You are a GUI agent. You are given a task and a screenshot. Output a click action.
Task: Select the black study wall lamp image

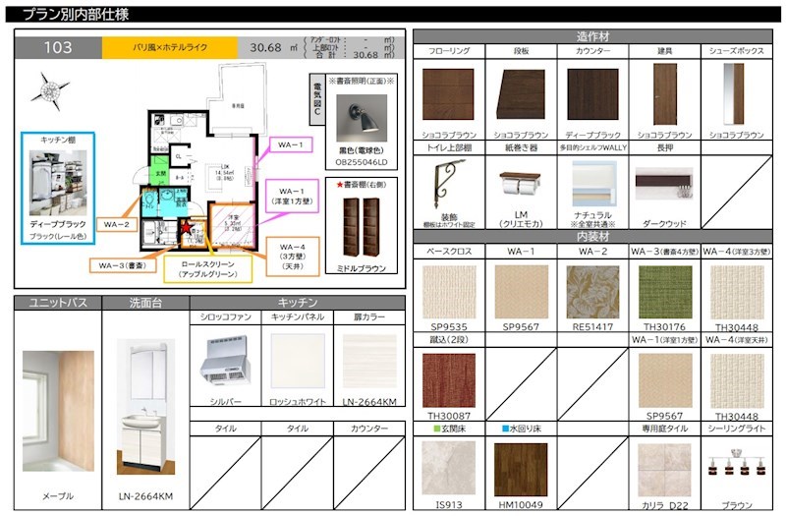(x=361, y=119)
